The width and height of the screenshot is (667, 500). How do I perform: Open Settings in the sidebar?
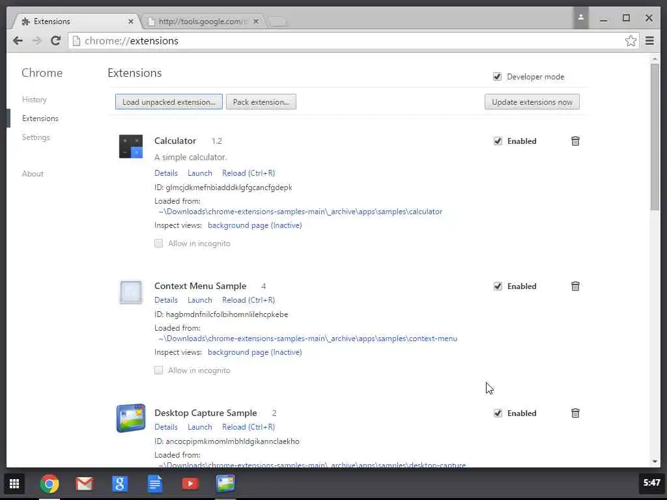click(x=36, y=137)
